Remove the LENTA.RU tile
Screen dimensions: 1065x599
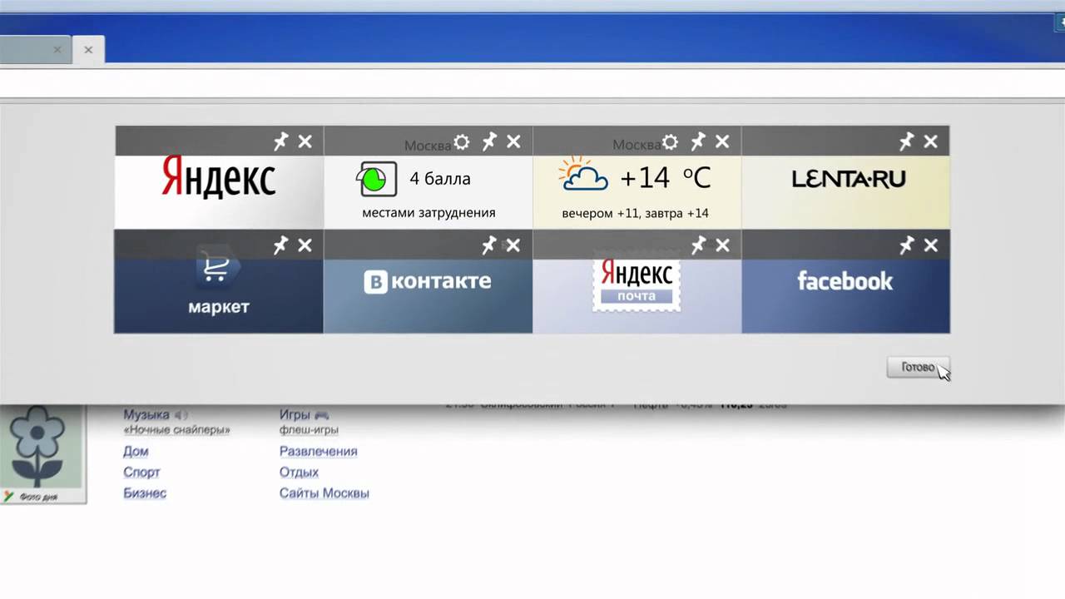[931, 141]
